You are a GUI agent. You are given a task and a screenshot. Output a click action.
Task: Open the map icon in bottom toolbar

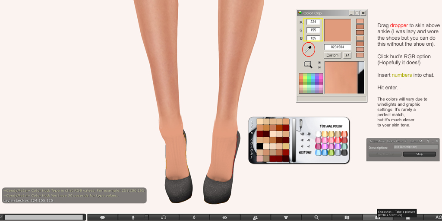click(x=347, y=218)
